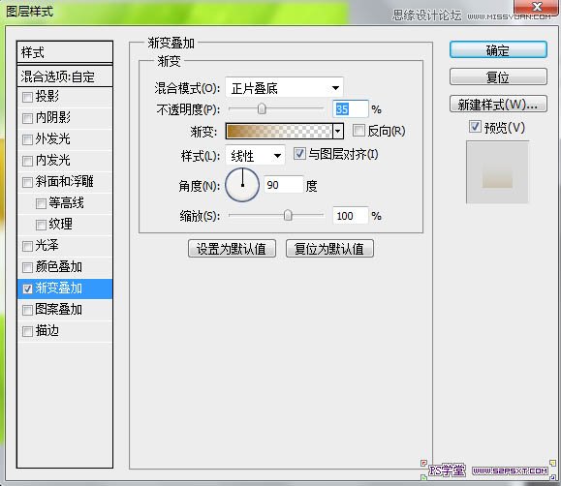
Task: Click the 新建样式(W)... button
Action: (498, 104)
